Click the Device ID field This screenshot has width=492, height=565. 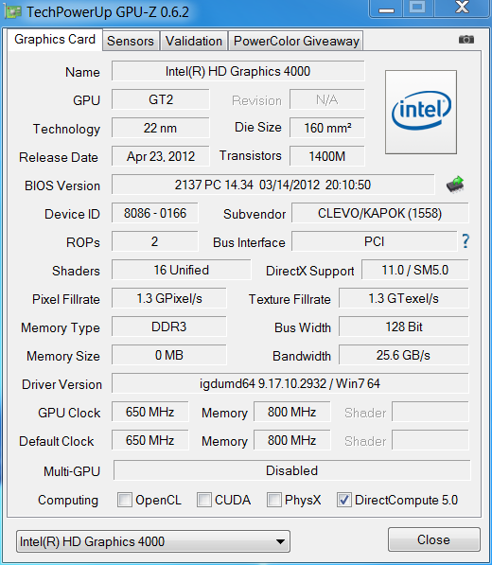[x=155, y=213]
